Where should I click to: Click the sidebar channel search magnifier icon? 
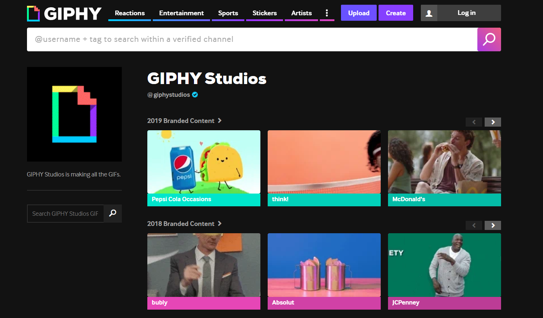coord(113,213)
